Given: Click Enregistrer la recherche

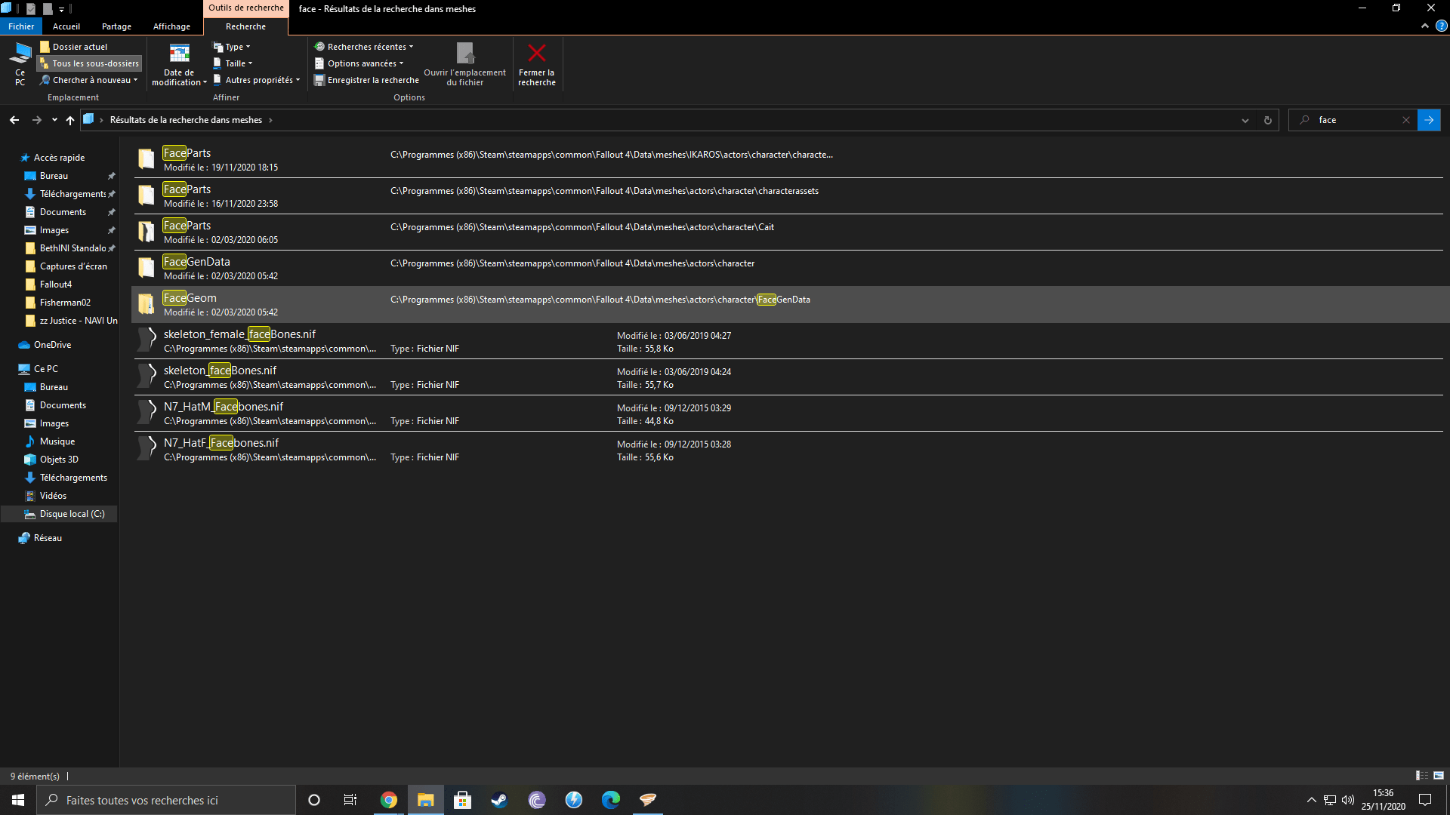Looking at the screenshot, I should 366,80.
